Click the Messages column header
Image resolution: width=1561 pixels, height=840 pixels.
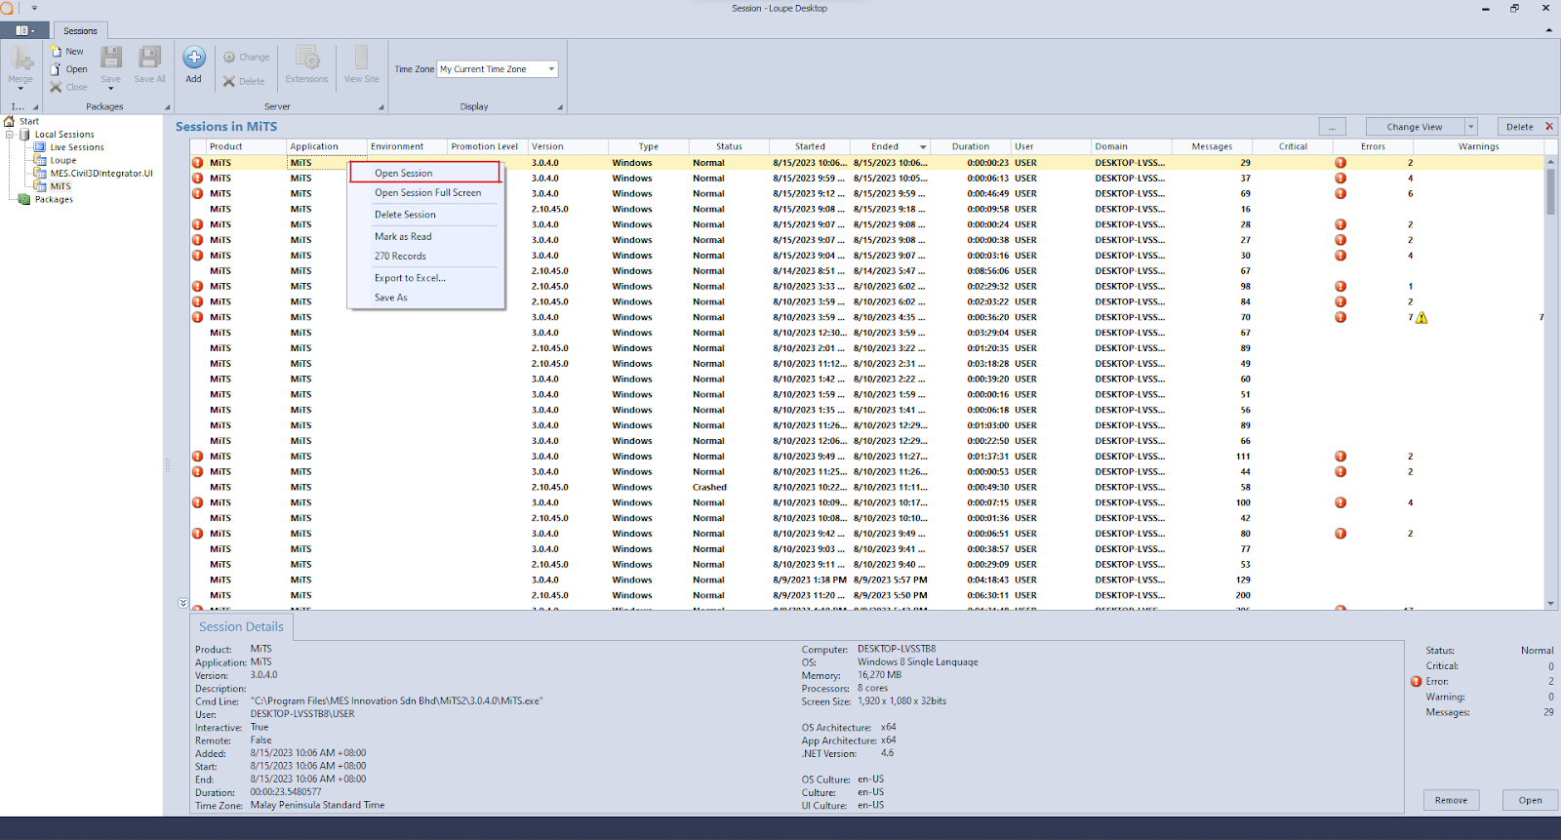[x=1212, y=146]
